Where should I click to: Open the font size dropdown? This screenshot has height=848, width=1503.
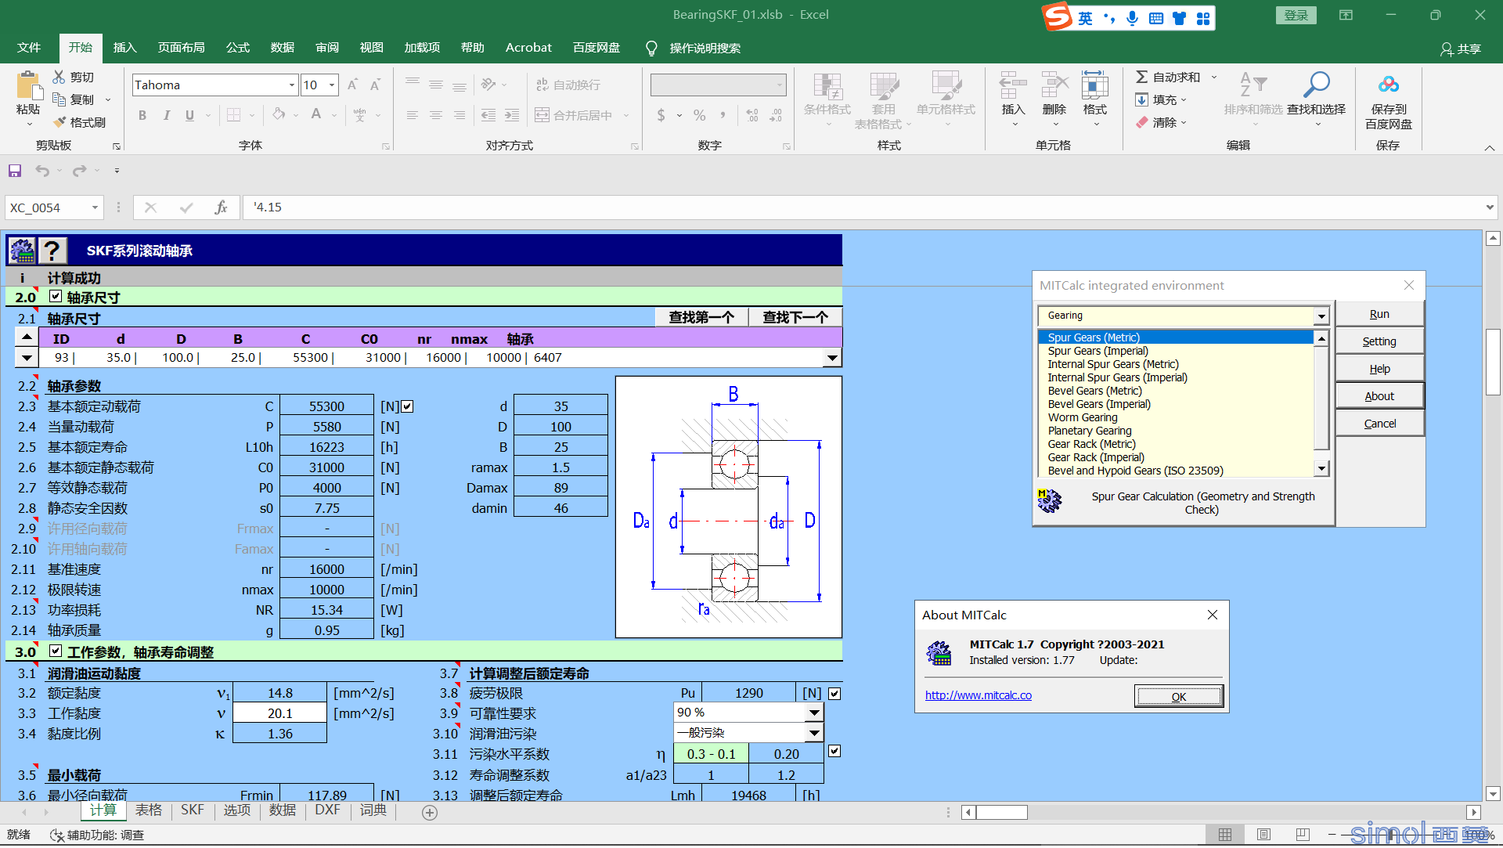(x=332, y=85)
